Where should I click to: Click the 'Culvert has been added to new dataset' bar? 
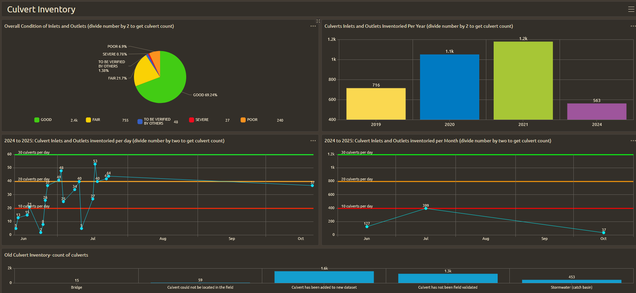click(324, 277)
